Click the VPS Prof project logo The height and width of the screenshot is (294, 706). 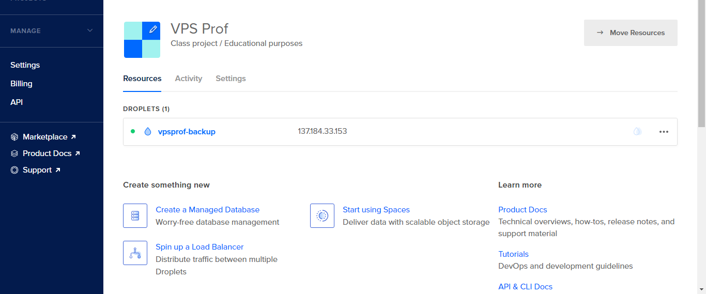142,40
